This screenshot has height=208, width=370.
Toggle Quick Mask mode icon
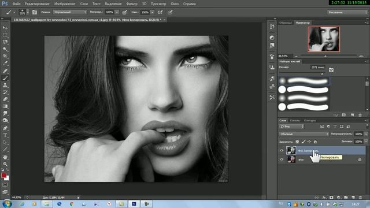[x=5, y=185]
